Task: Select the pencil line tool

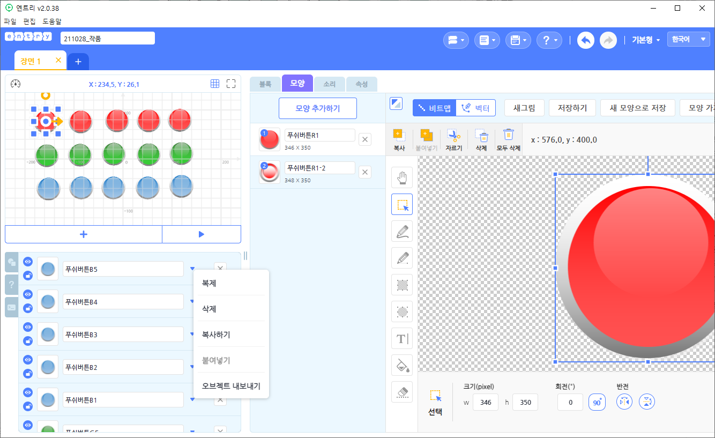Action: click(402, 258)
